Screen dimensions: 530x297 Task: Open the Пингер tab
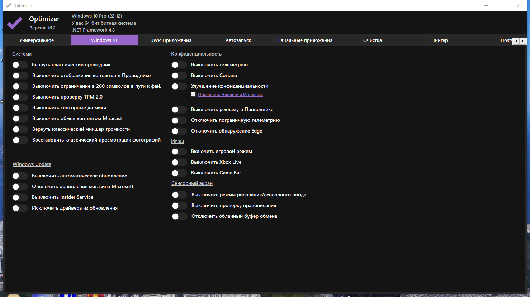(439, 40)
